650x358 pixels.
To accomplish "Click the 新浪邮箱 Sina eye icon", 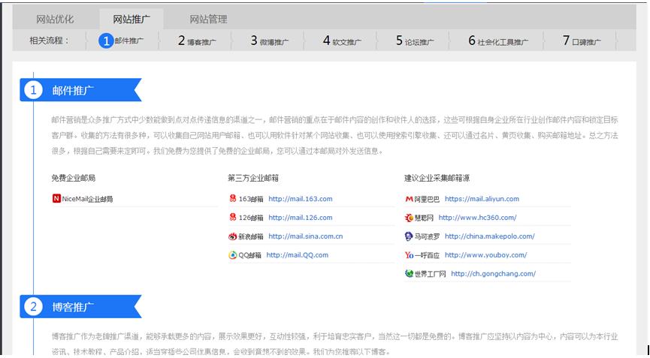I will 232,236.
